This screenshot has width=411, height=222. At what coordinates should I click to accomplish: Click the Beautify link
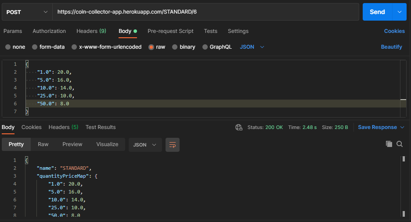[x=391, y=47]
